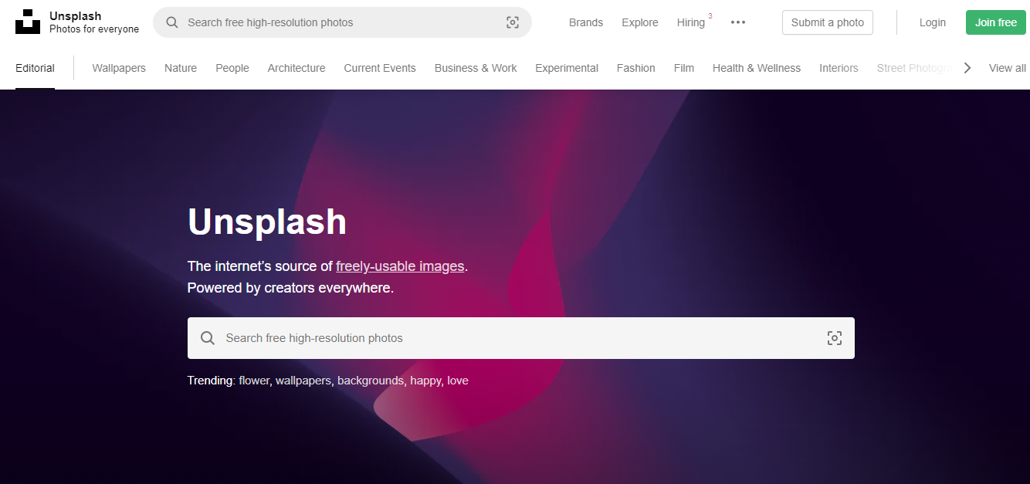Click the Login link
The height and width of the screenshot is (484, 1030).
(933, 22)
